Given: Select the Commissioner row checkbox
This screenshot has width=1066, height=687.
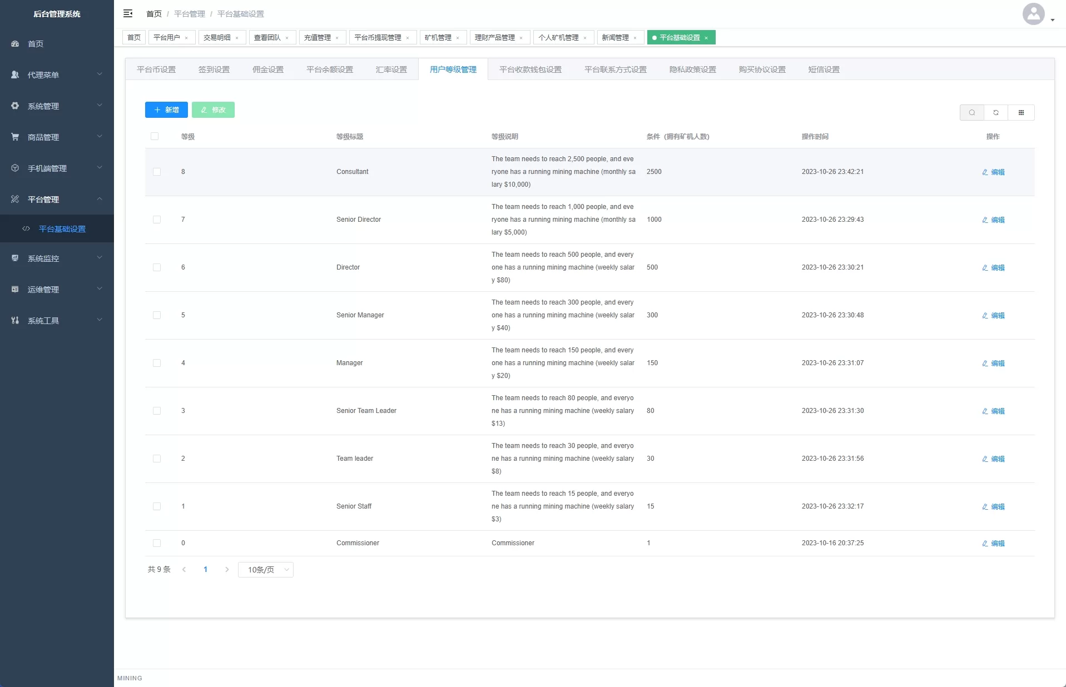Looking at the screenshot, I should (x=157, y=543).
